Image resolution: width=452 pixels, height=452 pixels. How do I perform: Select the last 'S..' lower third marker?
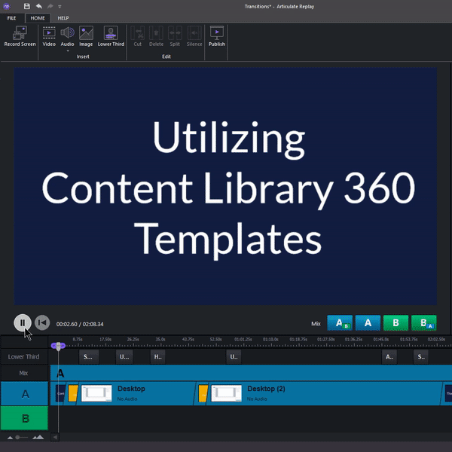[x=421, y=357]
